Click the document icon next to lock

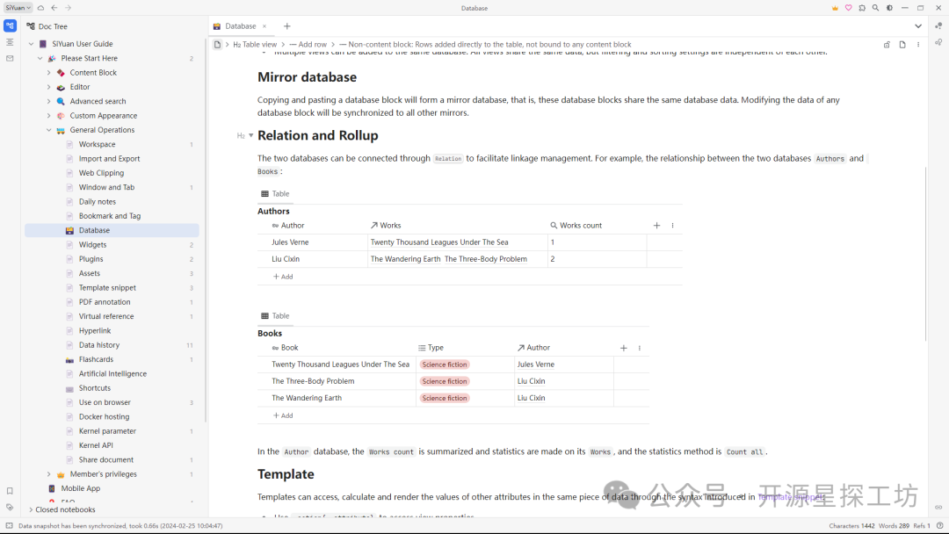pyautogui.click(x=902, y=45)
